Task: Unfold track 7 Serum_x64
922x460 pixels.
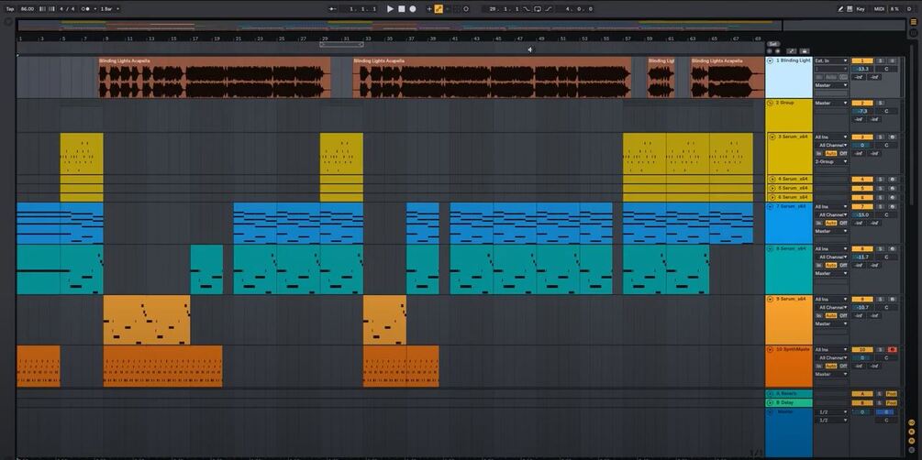Action: (771, 207)
